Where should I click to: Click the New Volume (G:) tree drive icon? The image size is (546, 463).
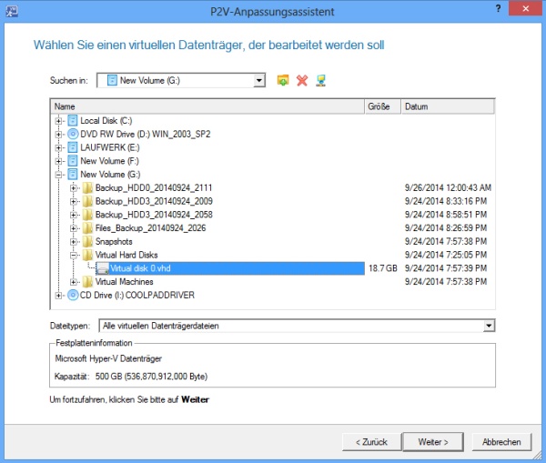(73, 175)
